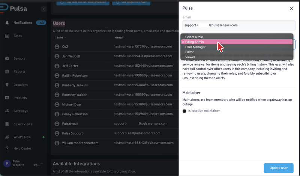300x176 pixels.
Task: Open the Notifications sidebar link
Action: 23,23
